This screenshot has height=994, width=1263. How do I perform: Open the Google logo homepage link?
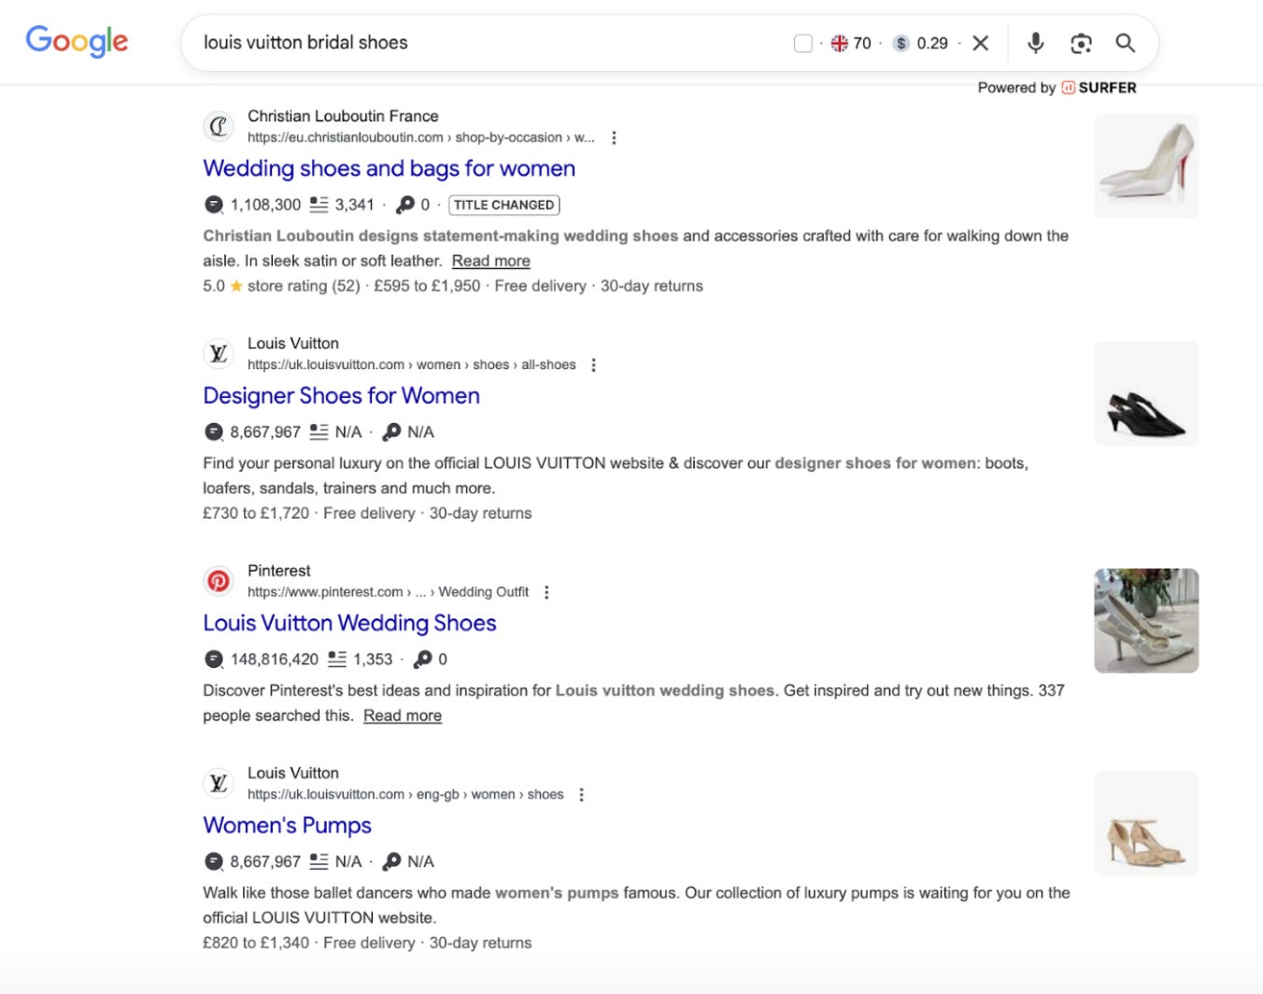(77, 42)
